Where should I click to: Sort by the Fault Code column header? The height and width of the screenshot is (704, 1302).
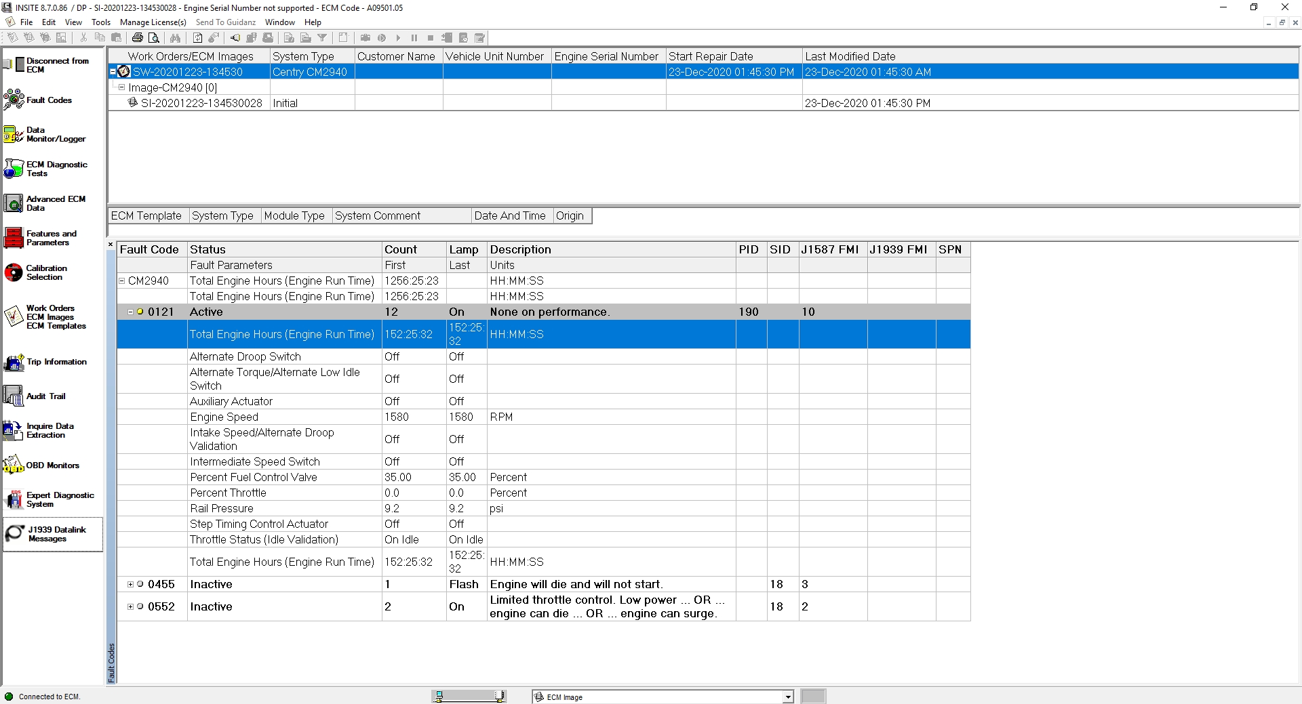click(x=152, y=249)
